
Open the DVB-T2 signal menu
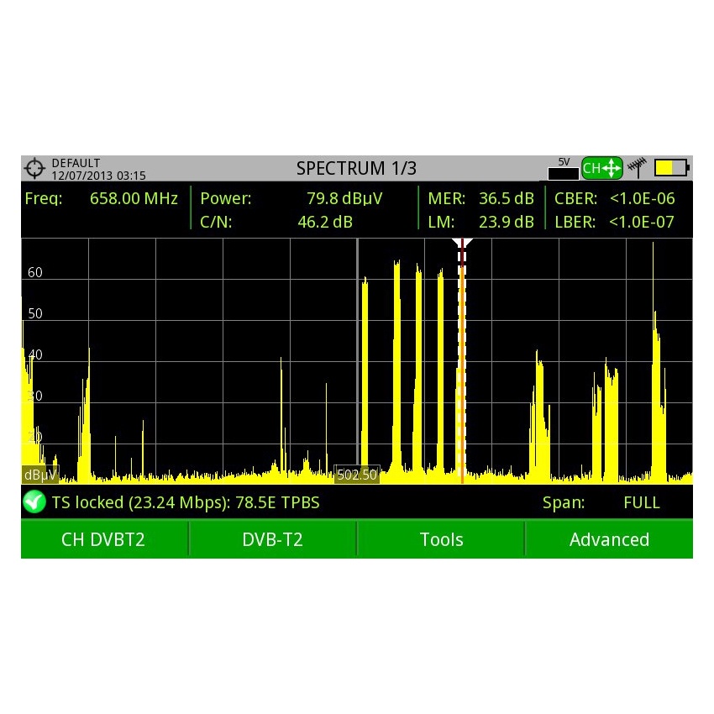point(272,539)
